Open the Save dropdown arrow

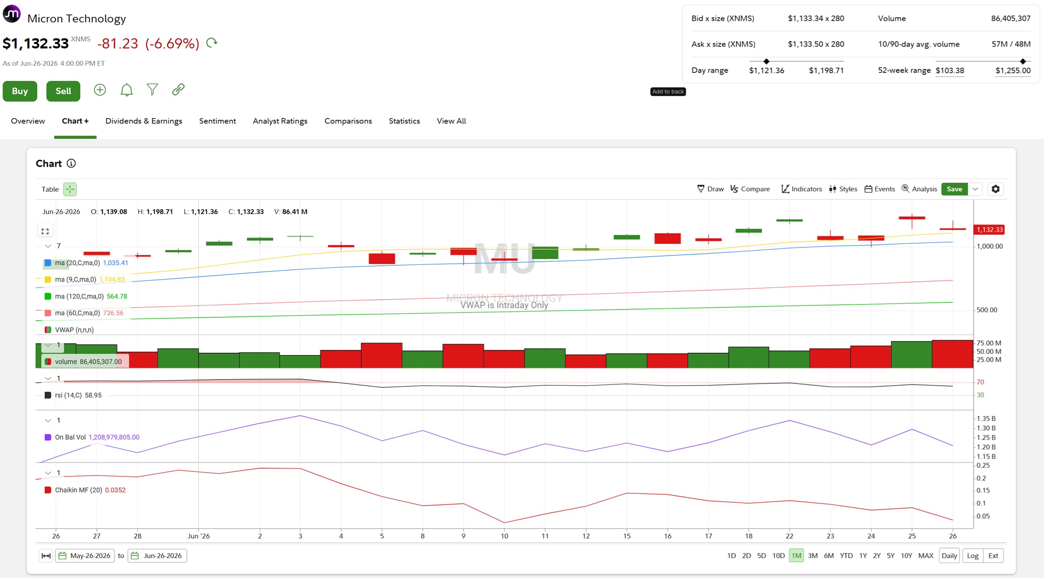pos(975,189)
